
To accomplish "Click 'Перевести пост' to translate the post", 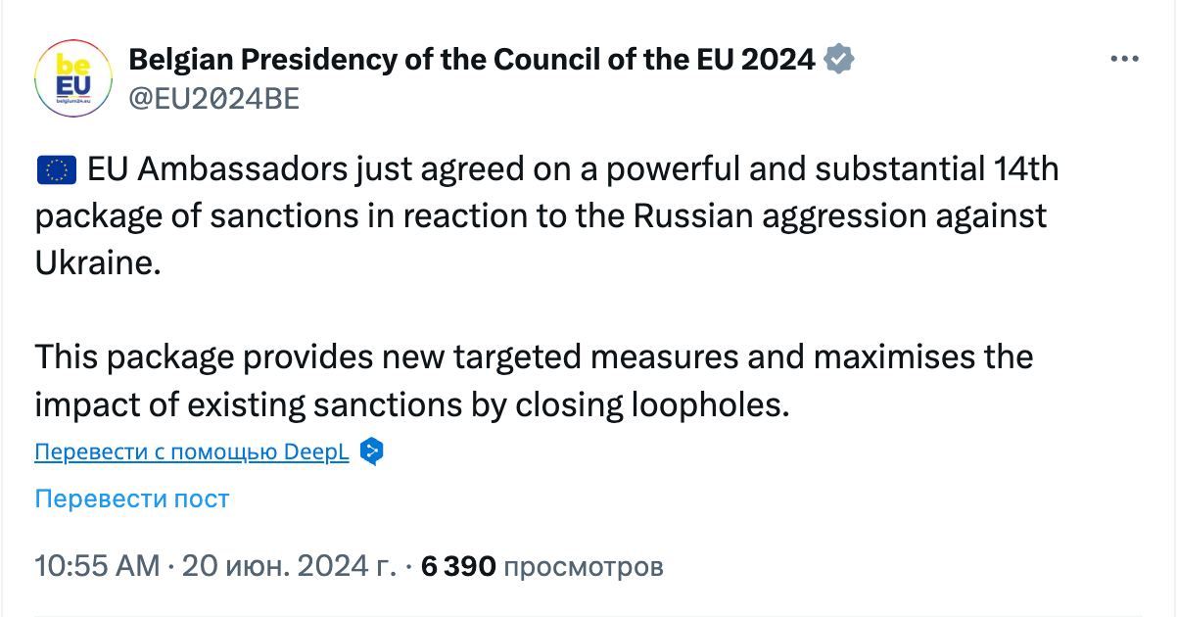I will click(x=132, y=498).
